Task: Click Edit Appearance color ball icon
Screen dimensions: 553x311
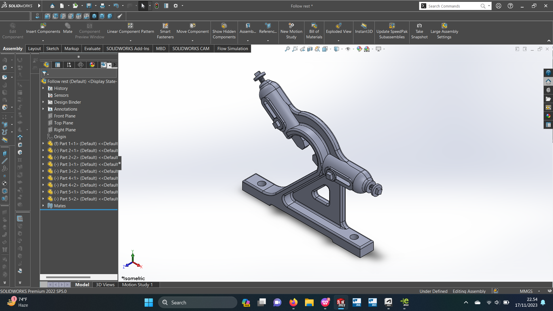Action: [359, 49]
